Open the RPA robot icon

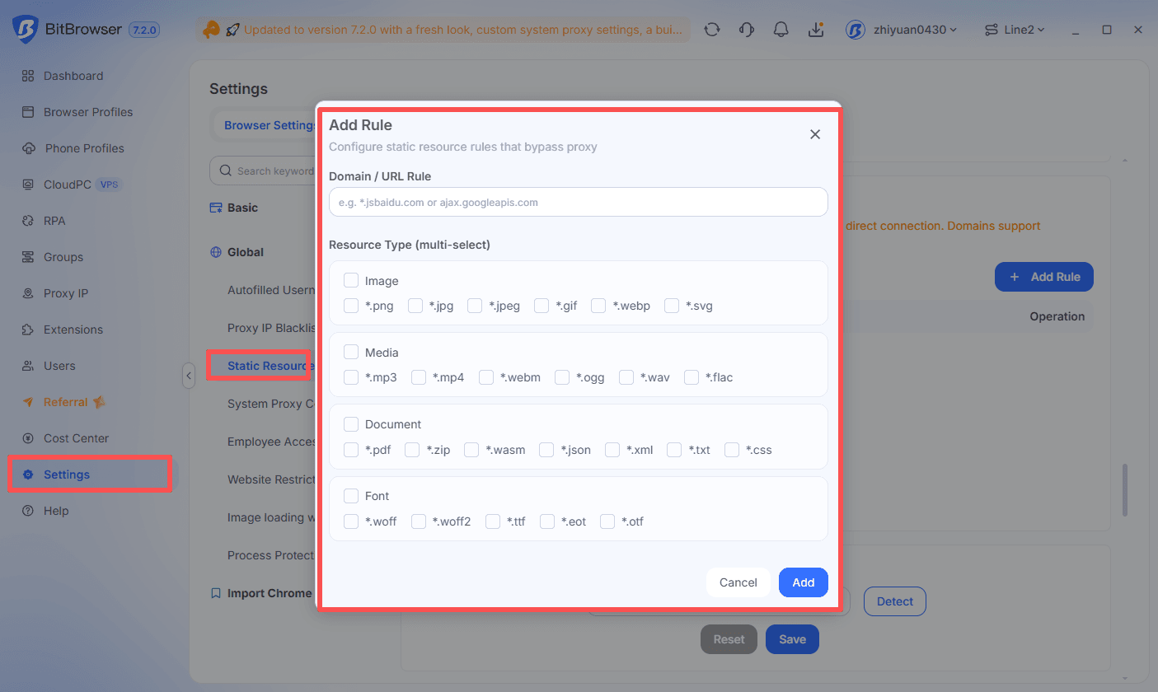click(x=28, y=221)
